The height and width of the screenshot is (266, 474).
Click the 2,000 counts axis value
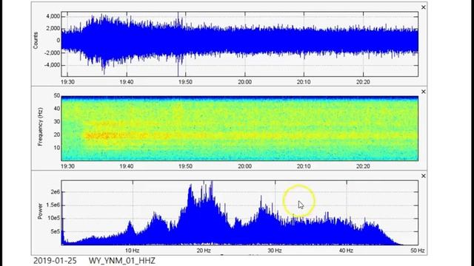pyautogui.click(x=53, y=28)
